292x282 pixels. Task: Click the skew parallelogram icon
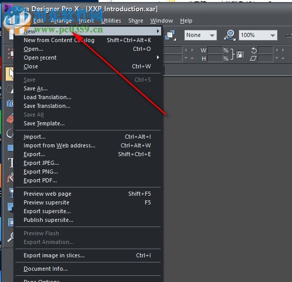[254, 59]
